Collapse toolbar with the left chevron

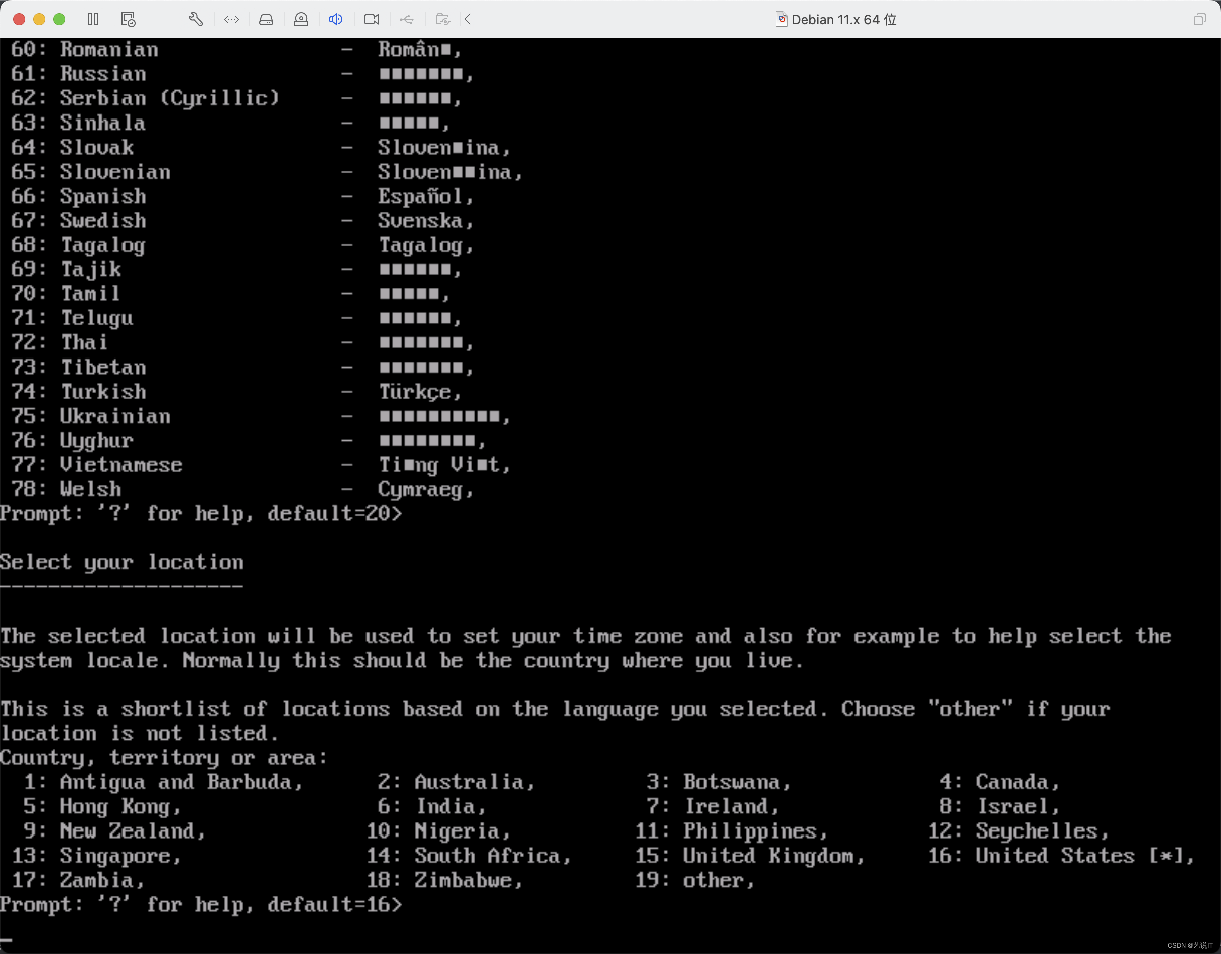[468, 20]
